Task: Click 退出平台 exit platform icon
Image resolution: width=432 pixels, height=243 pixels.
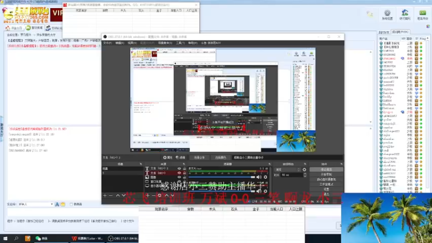Action: click(x=422, y=15)
